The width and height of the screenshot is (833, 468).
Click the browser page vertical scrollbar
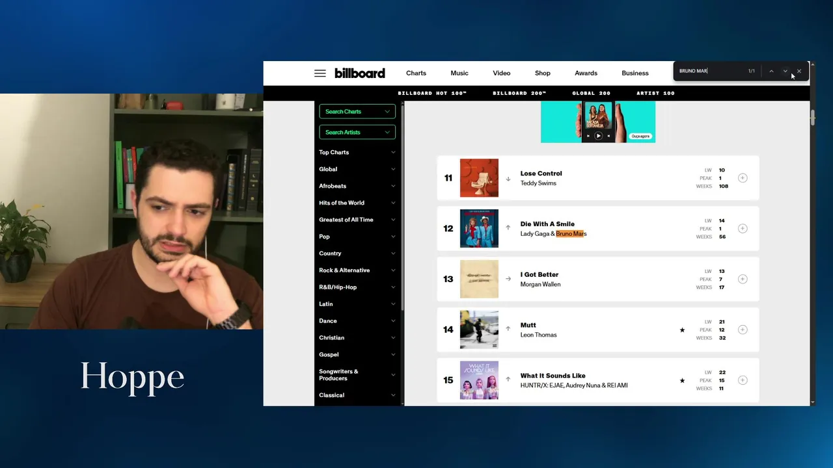point(812,118)
